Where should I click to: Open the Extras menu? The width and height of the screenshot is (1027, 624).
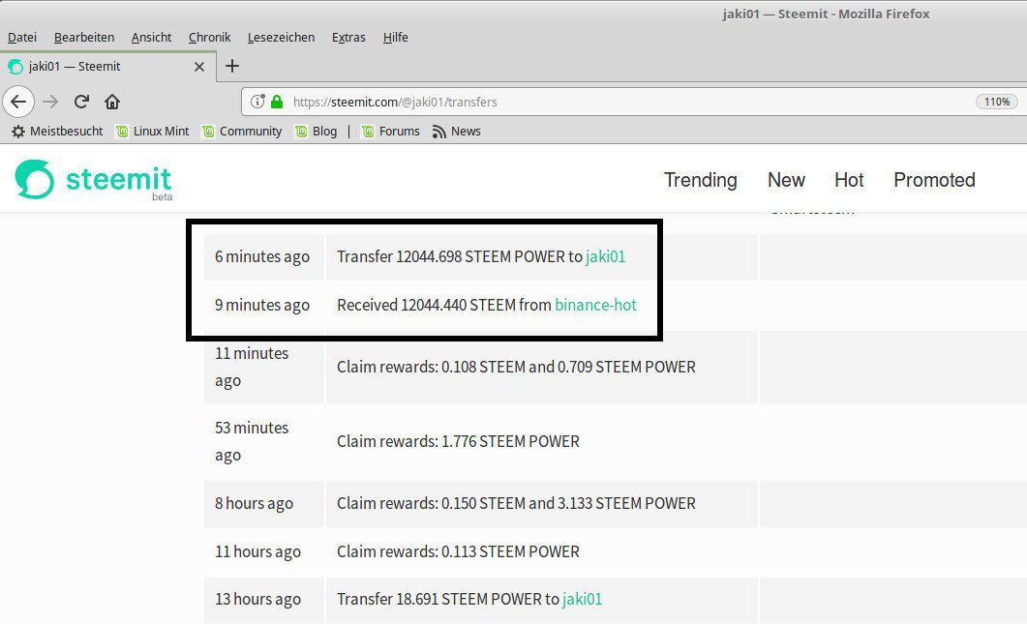pos(348,38)
